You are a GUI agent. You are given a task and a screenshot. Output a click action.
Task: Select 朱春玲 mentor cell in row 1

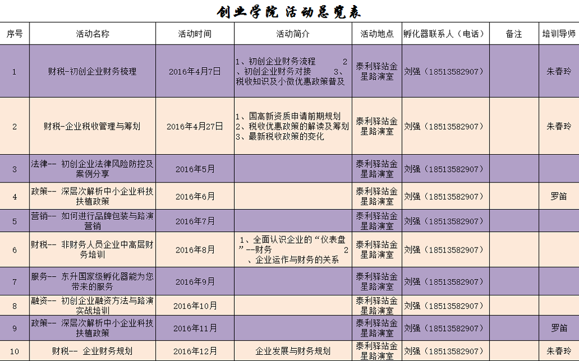click(x=559, y=71)
